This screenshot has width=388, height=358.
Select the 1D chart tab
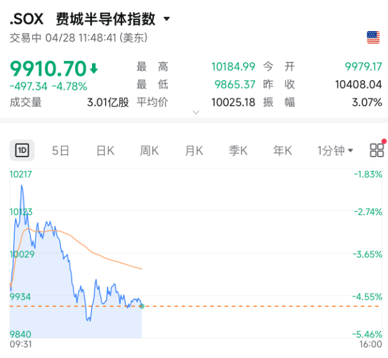[22, 150]
